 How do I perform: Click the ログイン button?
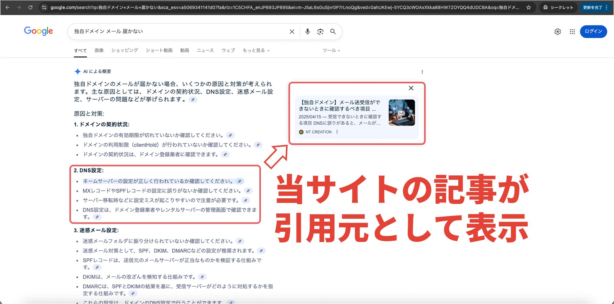click(593, 31)
